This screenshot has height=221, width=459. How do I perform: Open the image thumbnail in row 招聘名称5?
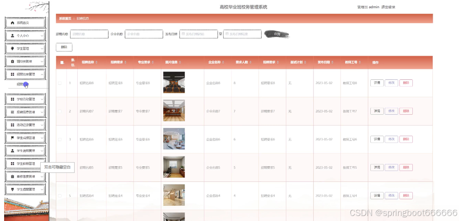pyautogui.click(x=174, y=167)
